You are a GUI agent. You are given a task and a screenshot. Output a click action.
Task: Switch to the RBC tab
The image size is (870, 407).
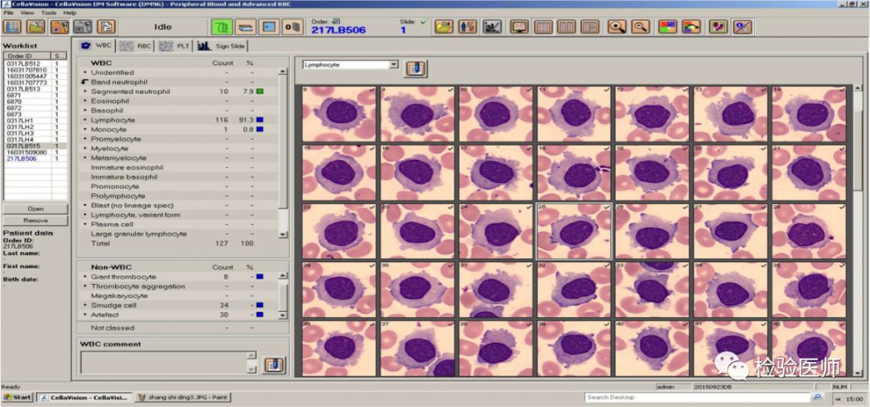[136, 46]
